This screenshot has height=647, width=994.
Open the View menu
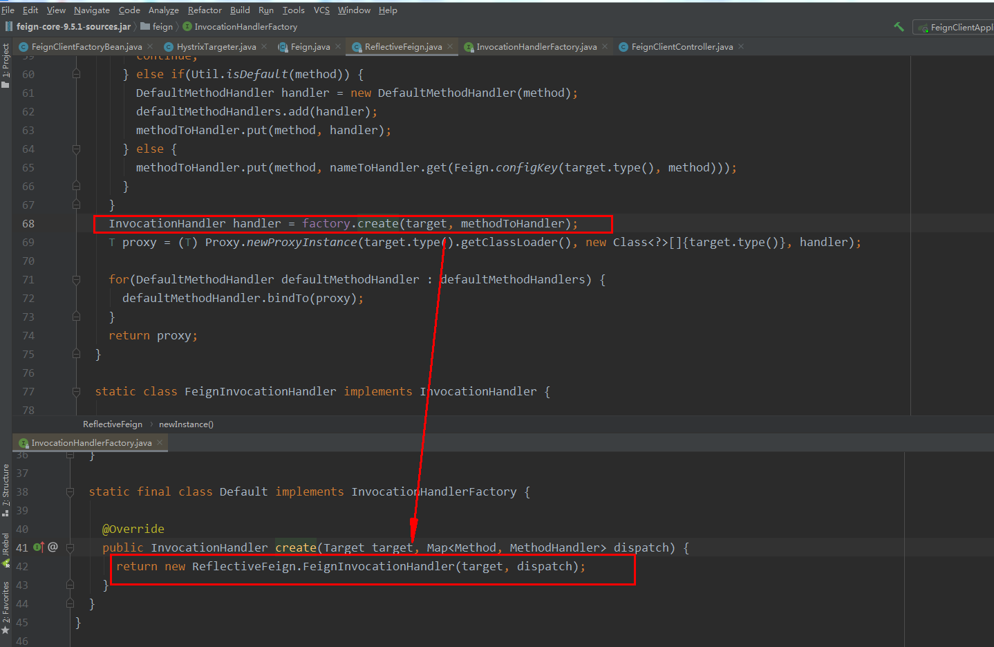[x=56, y=10]
